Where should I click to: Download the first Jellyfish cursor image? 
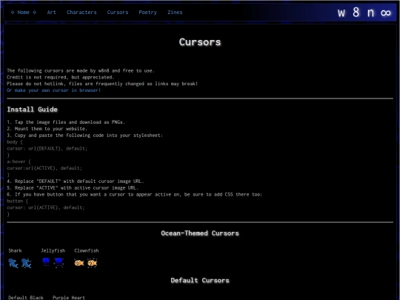tap(46, 262)
